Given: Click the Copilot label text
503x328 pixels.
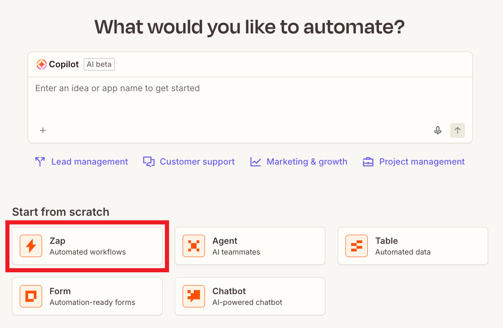Looking at the screenshot, I should 64,64.
